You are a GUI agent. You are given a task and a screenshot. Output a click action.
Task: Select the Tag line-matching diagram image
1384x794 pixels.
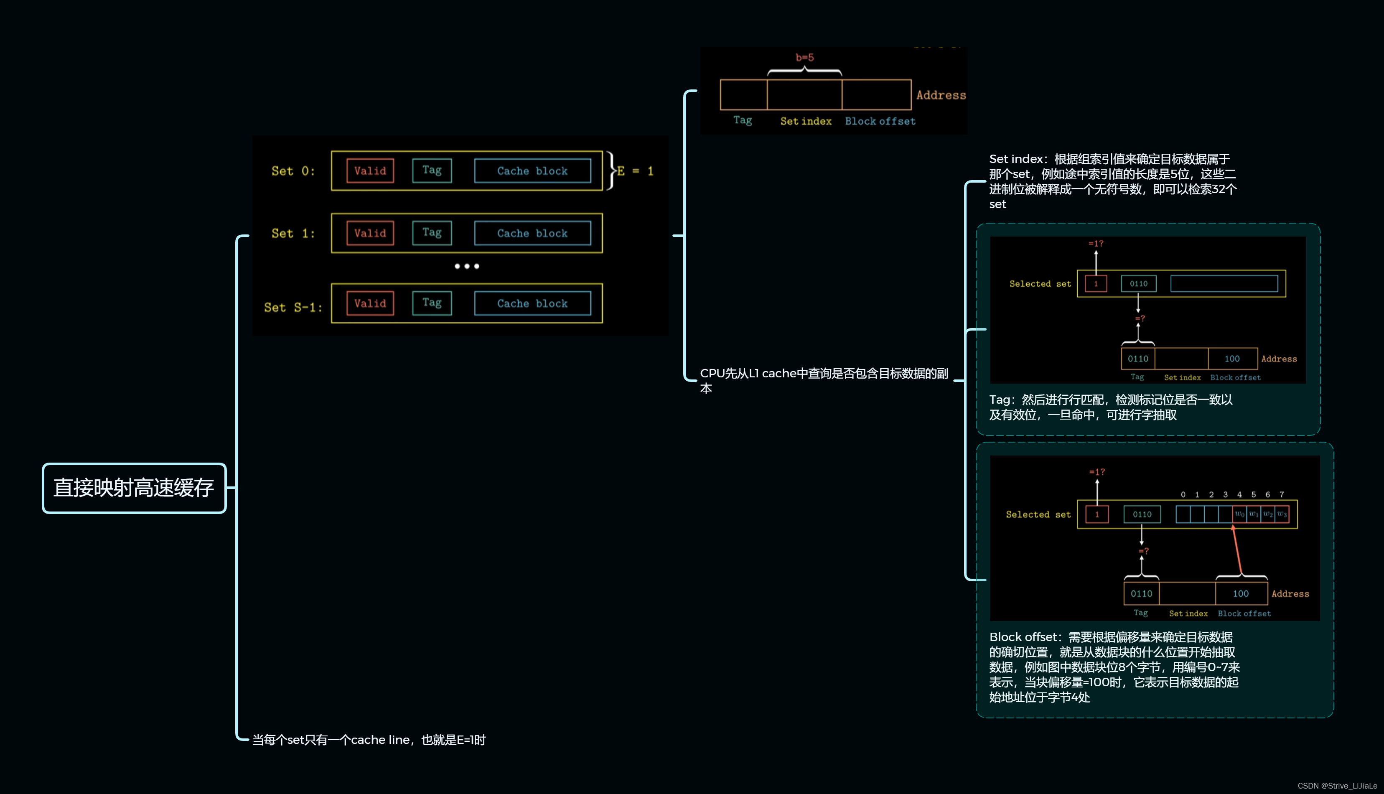tap(1148, 310)
